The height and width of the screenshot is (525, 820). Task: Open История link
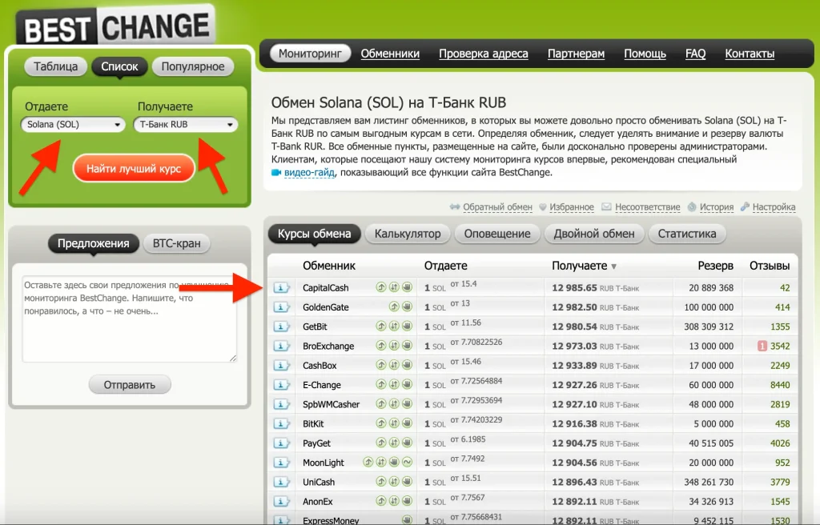click(x=717, y=207)
